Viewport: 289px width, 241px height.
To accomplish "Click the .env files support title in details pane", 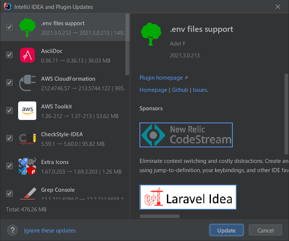I will click(201, 29).
